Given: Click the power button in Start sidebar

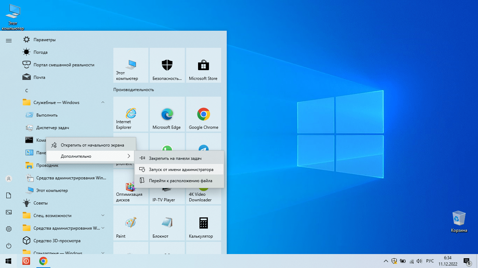Looking at the screenshot, I should tap(9, 246).
